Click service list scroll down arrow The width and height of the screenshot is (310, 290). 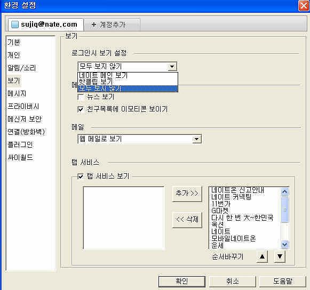tap(285, 245)
